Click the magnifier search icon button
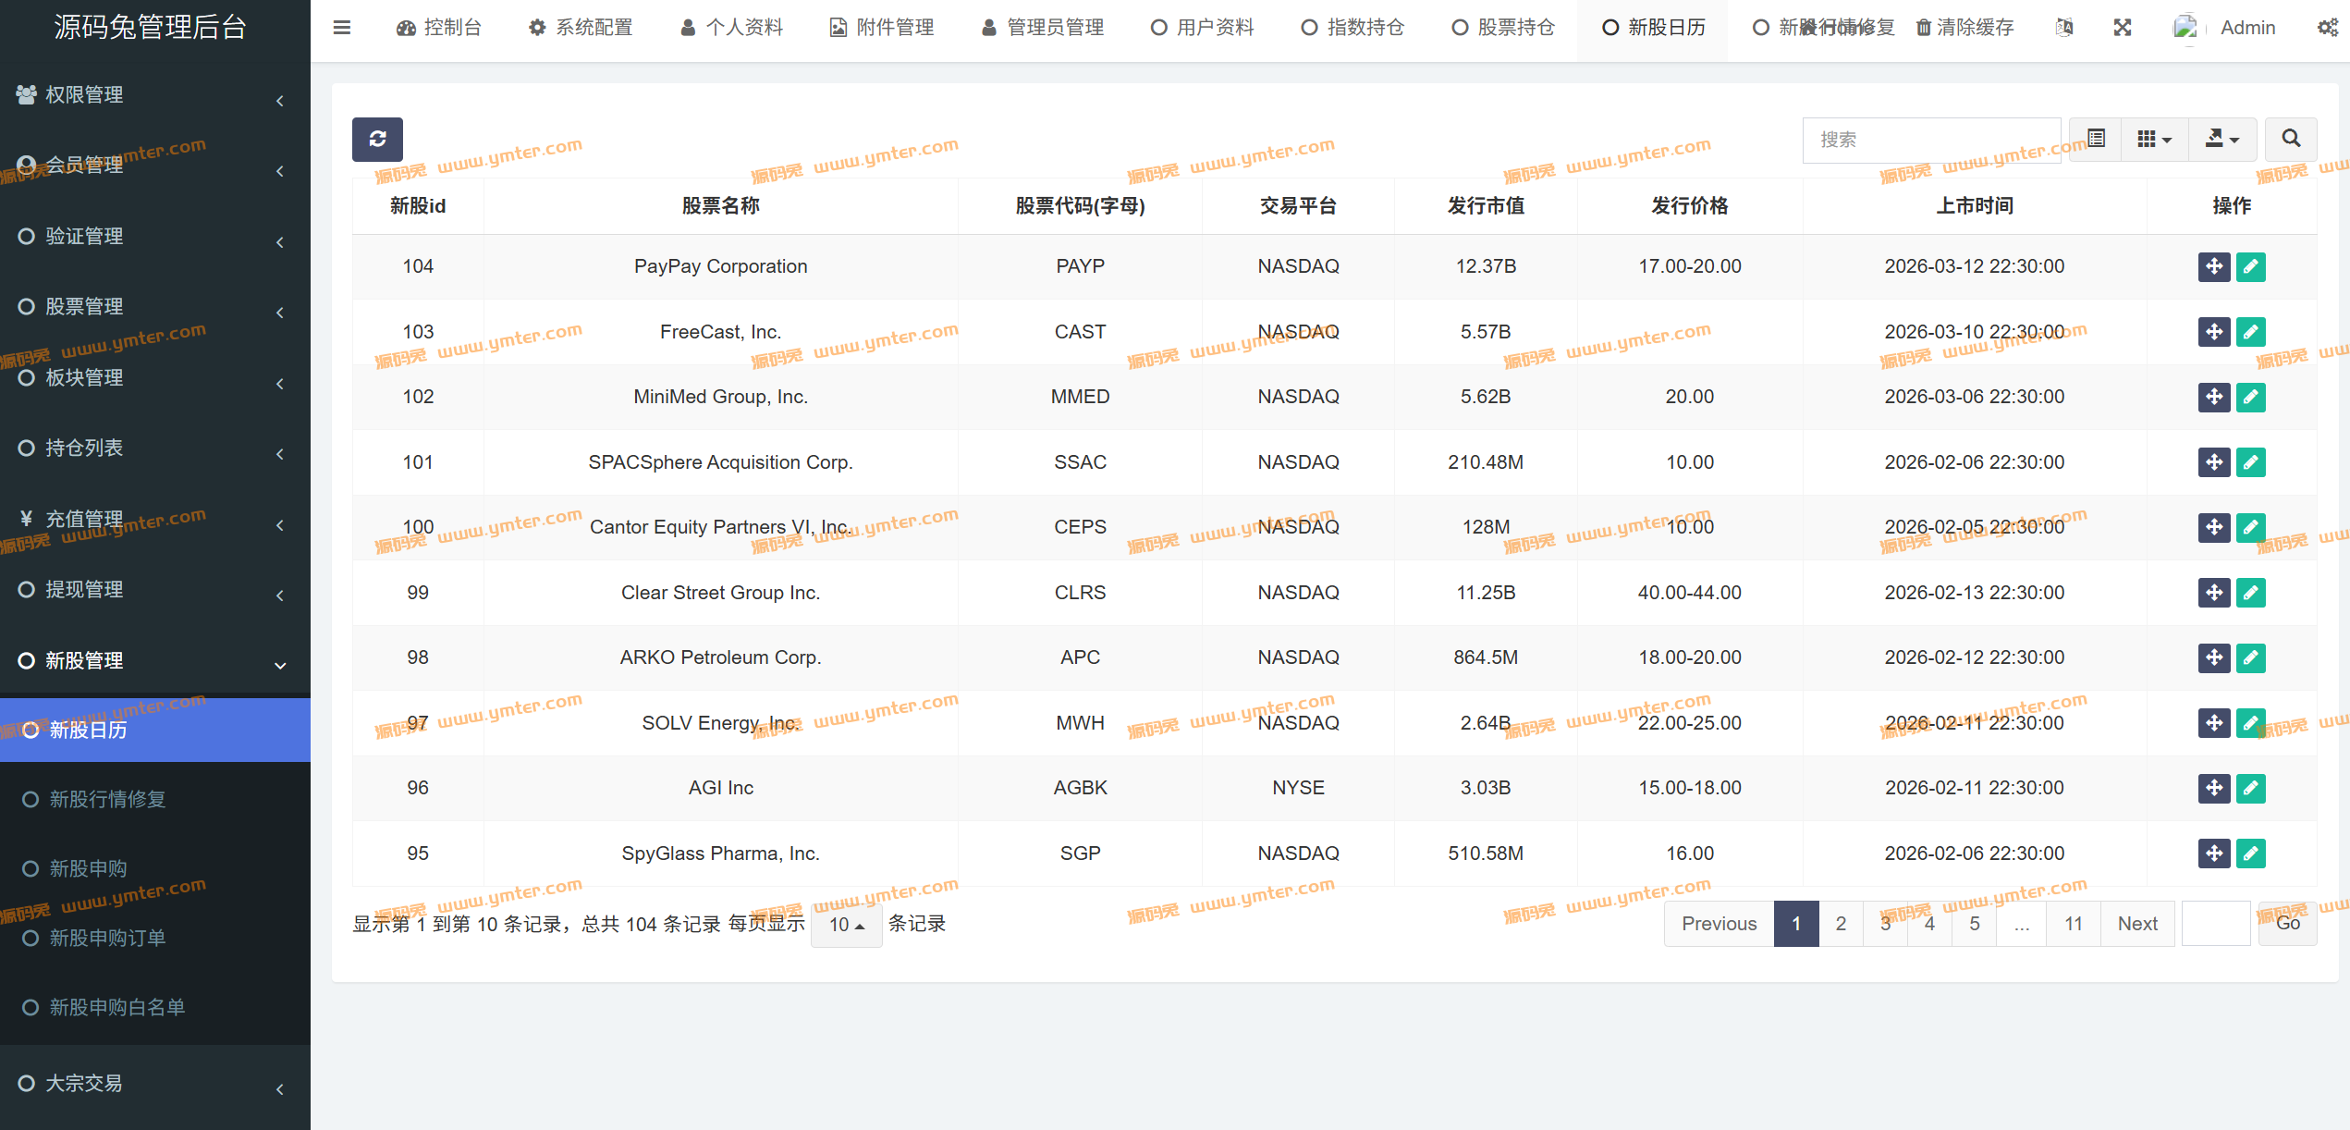Image resolution: width=2350 pixels, height=1130 pixels. 2290,139
